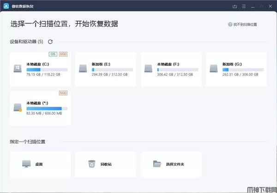Image resolution: width=277 pixels, height=193 pixels.
Task: Choose the Recycle Bin (回收站) scan location
Action: tap(106, 165)
